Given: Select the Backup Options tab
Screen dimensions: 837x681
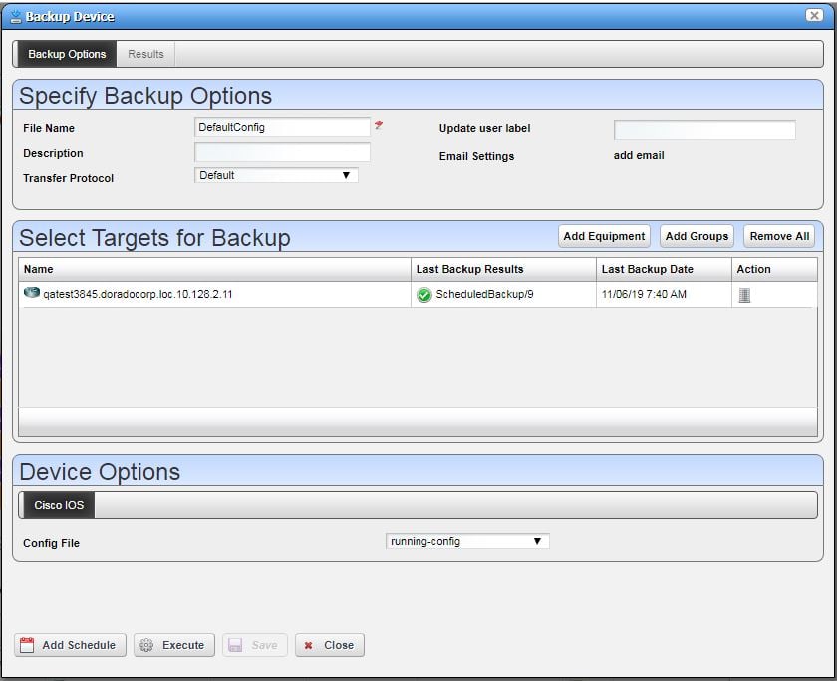Looking at the screenshot, I should click(x=65, y=54).
